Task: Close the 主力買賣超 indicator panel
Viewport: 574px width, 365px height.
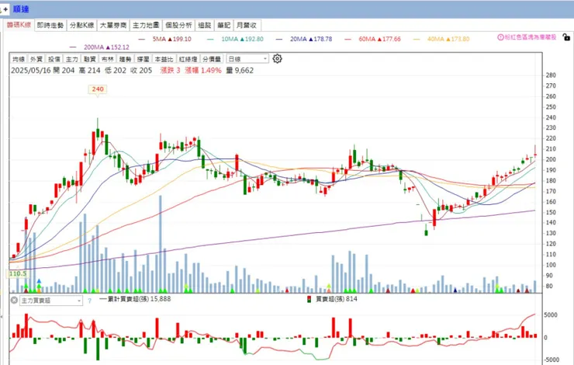Action: [14, 301]
